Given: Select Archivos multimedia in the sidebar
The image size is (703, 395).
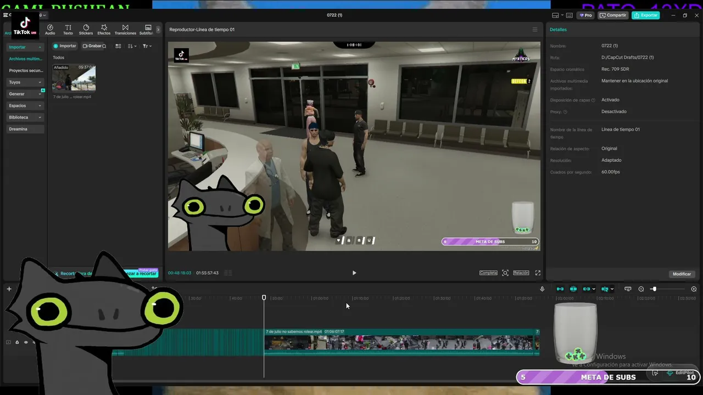Looking at the screenshot, I should point(25,59).
